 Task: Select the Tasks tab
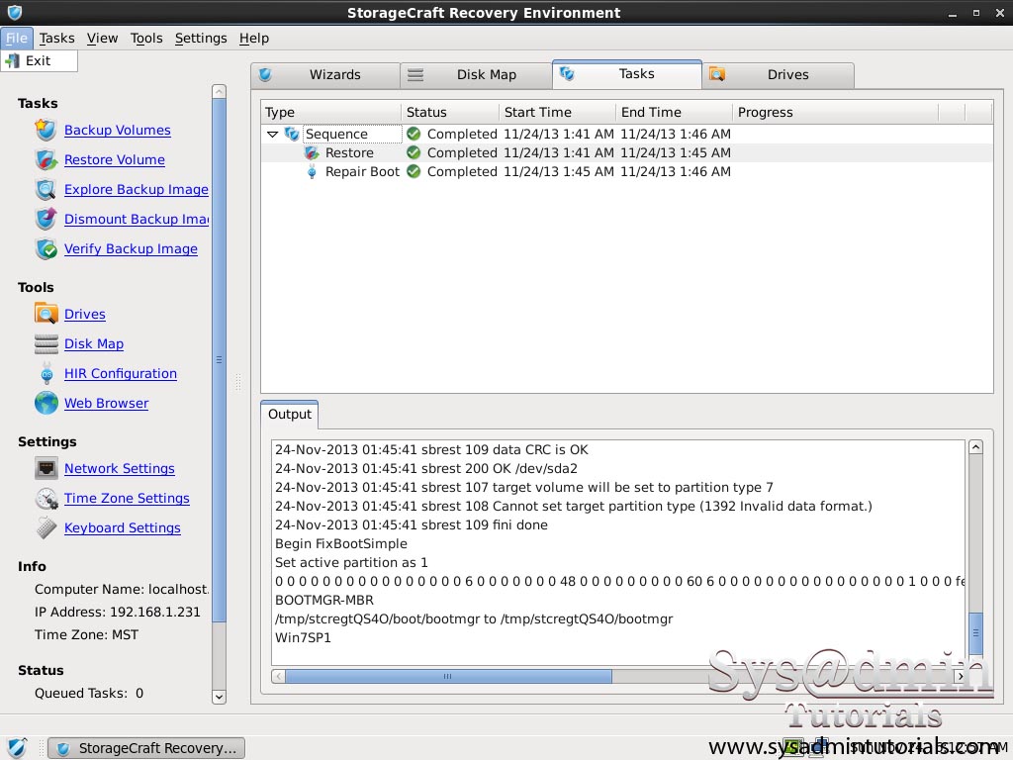pos(626,73)
